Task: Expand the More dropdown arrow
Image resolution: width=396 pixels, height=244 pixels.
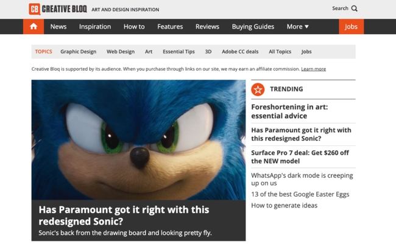Action: (306, 27)
